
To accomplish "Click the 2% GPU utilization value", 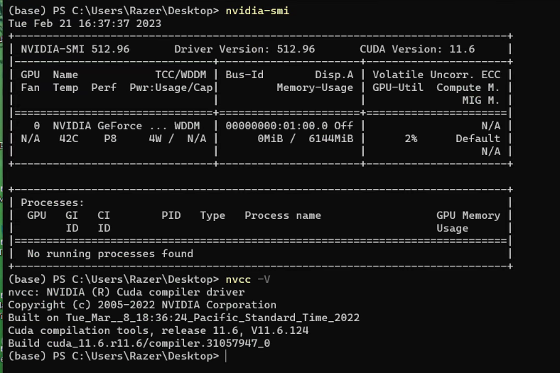I will tap(411, 139).
